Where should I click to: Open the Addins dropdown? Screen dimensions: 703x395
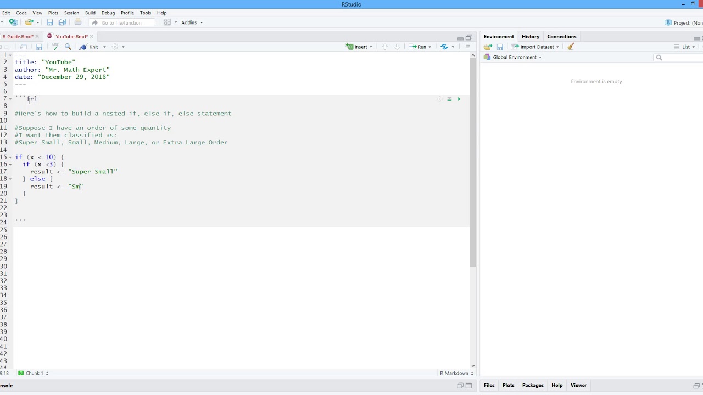pos(192,22)
